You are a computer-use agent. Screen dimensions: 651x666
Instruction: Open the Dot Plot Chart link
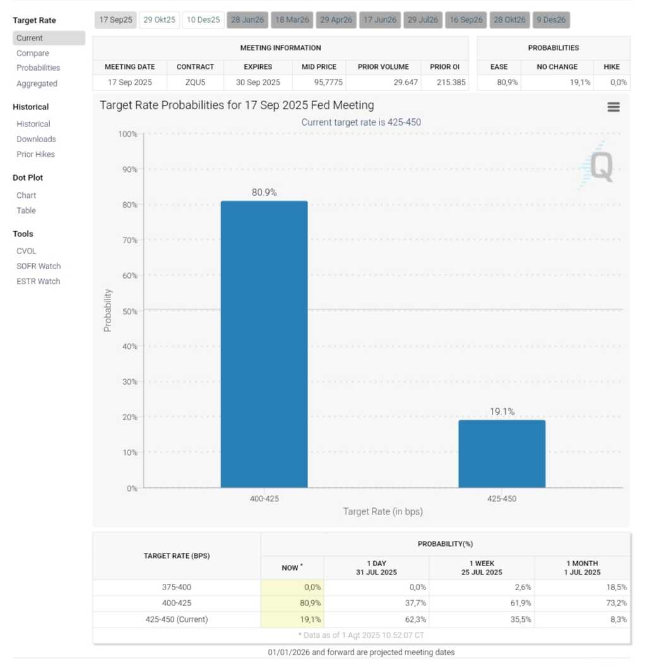tap(27, 195)
